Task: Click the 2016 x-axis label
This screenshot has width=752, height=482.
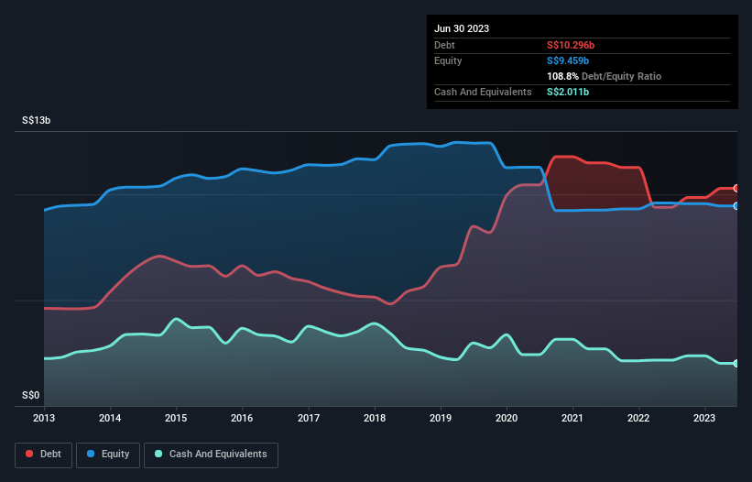Action: point(242,418)
